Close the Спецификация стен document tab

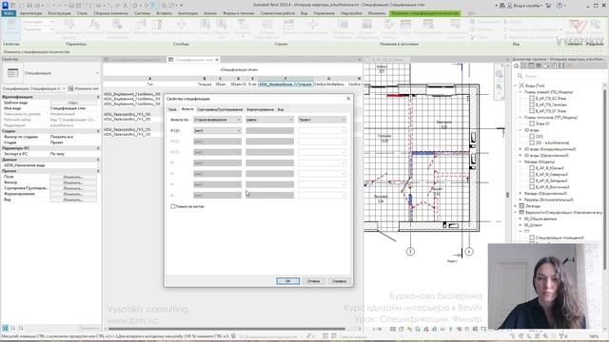click(x=217, y=60)
